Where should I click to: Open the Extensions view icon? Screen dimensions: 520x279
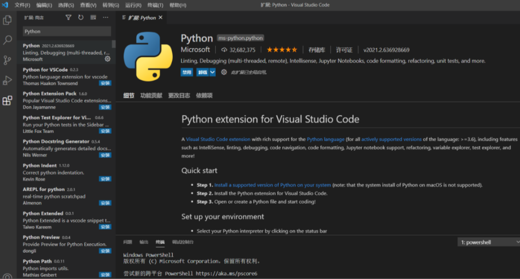click(x=7, y=101)
